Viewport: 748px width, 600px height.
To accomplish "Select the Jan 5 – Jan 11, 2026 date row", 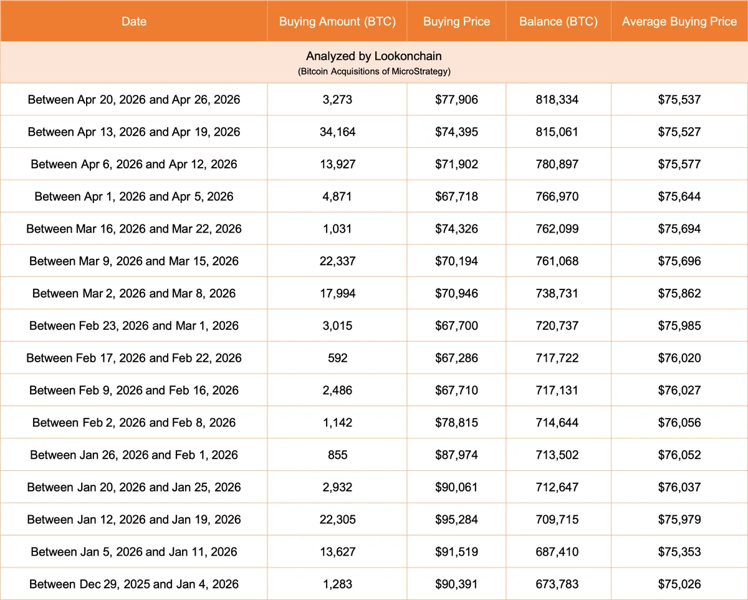I will (x=134, y=552).
